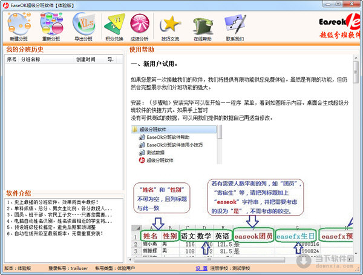Click the 登录帐号：trailuser status text

(68, 268)
